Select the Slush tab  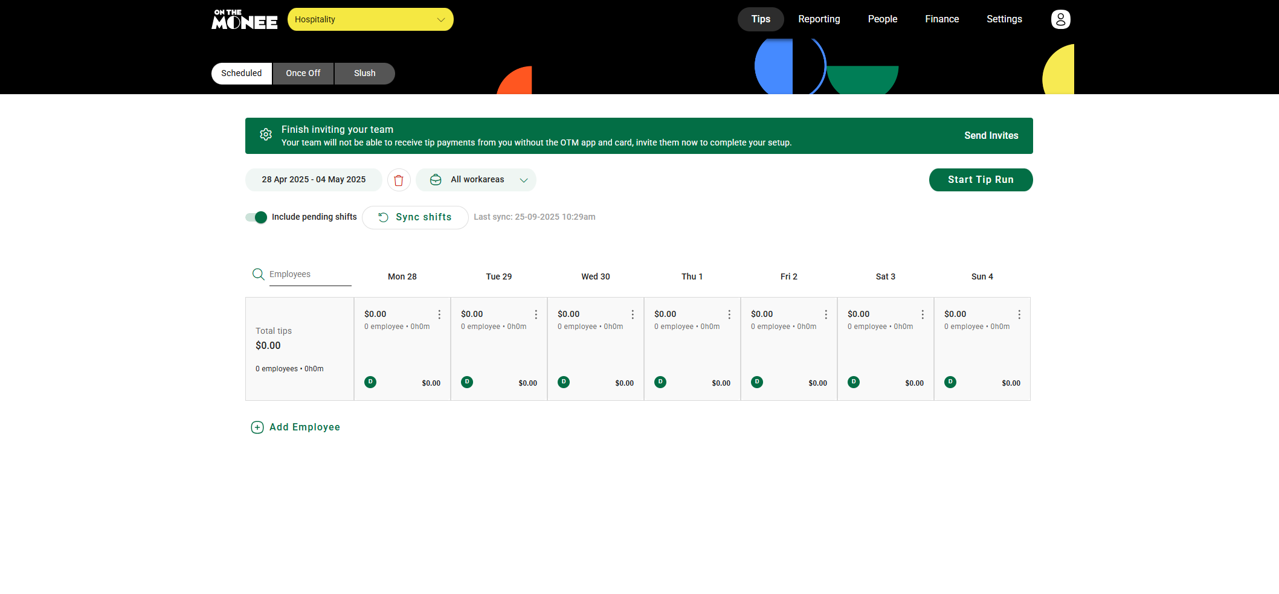point(364,73)
